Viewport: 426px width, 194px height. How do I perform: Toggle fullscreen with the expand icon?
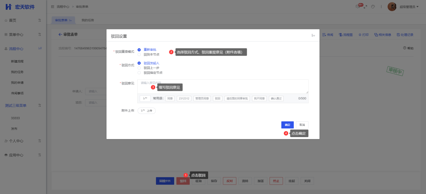pos(366,7)
